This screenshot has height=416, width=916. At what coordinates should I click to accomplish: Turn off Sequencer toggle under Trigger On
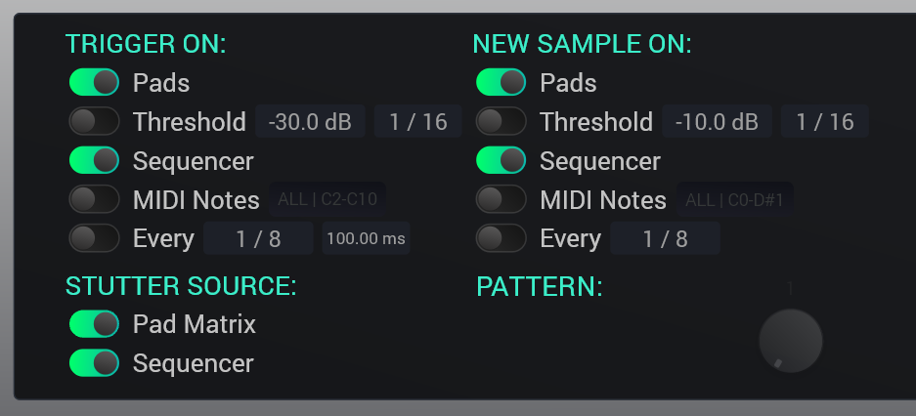click(x=94, y=160)
